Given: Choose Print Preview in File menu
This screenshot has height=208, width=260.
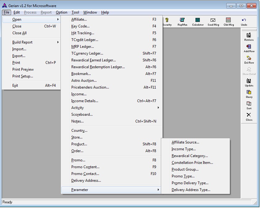Looking at the screenshot, I should tap(23, 69).
